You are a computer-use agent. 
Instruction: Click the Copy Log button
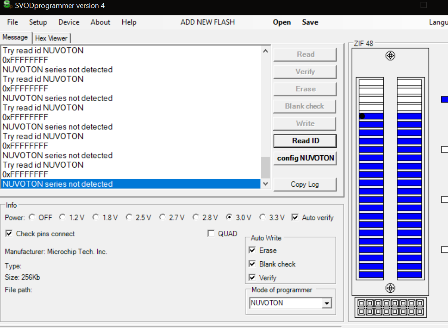[x=305, y=184]
